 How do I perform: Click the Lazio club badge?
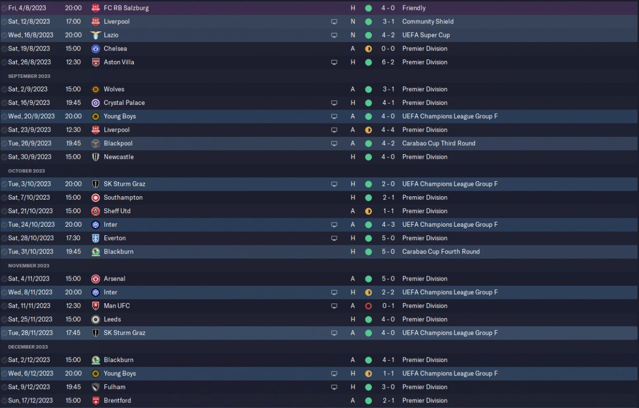click(95, 35)
